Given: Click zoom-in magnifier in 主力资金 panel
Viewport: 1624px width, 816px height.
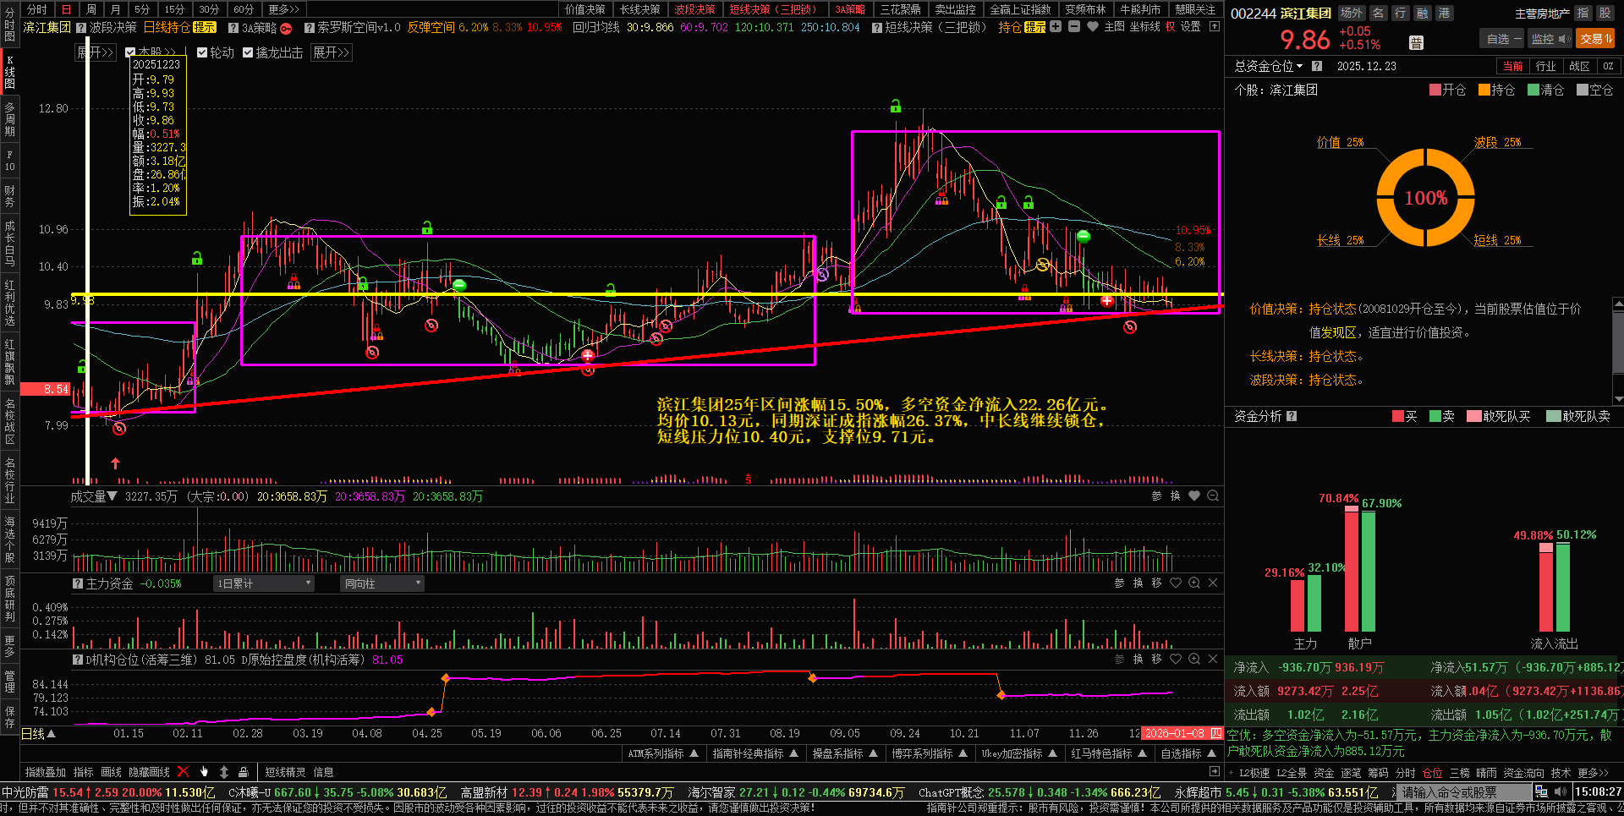Looking at the screenshot, I should [x=1194, y=583].
